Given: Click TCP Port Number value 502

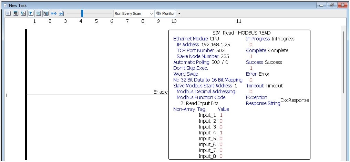Looking at the screenshot, I should (220, 50).
